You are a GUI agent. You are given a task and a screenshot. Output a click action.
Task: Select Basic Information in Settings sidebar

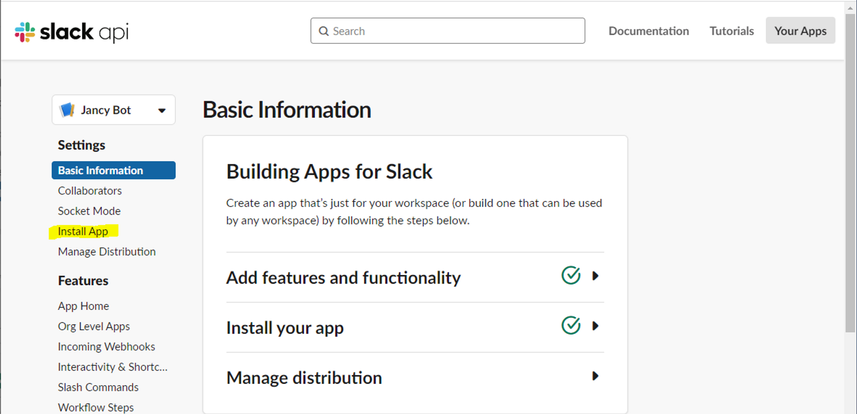pos(114,170)
